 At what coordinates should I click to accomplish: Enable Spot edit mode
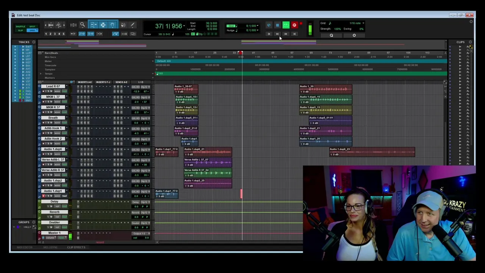(x=32, y=27)
